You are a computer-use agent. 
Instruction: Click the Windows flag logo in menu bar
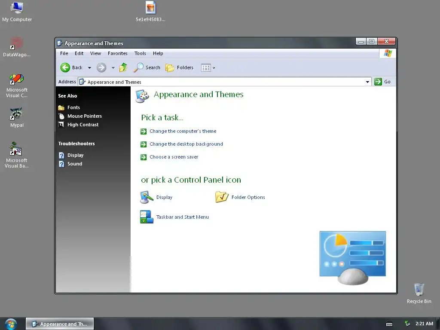388,53
